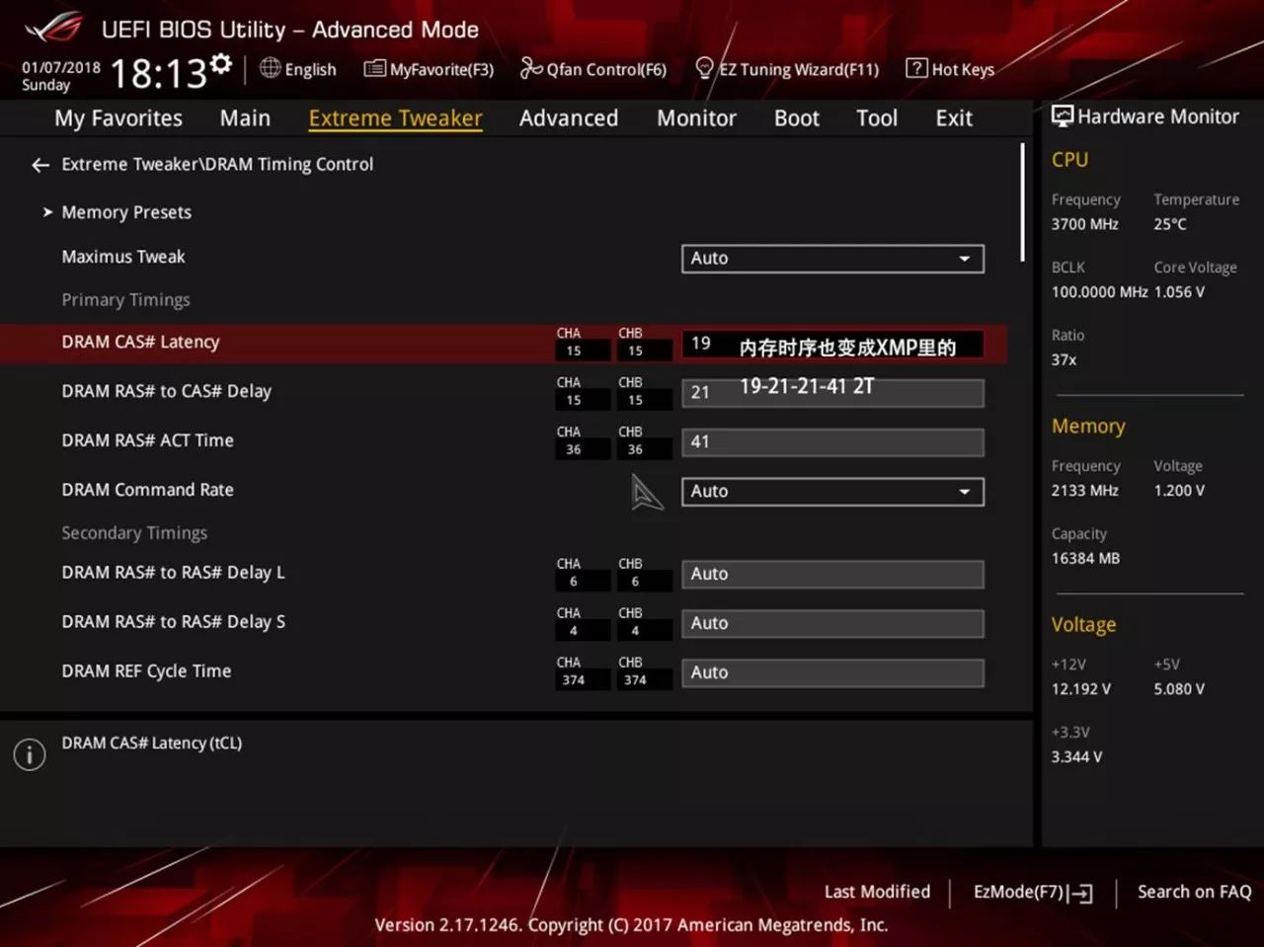Click the DRAM RAS# to CAS# Delay label

pyautogui.click(x=166, y=391)
